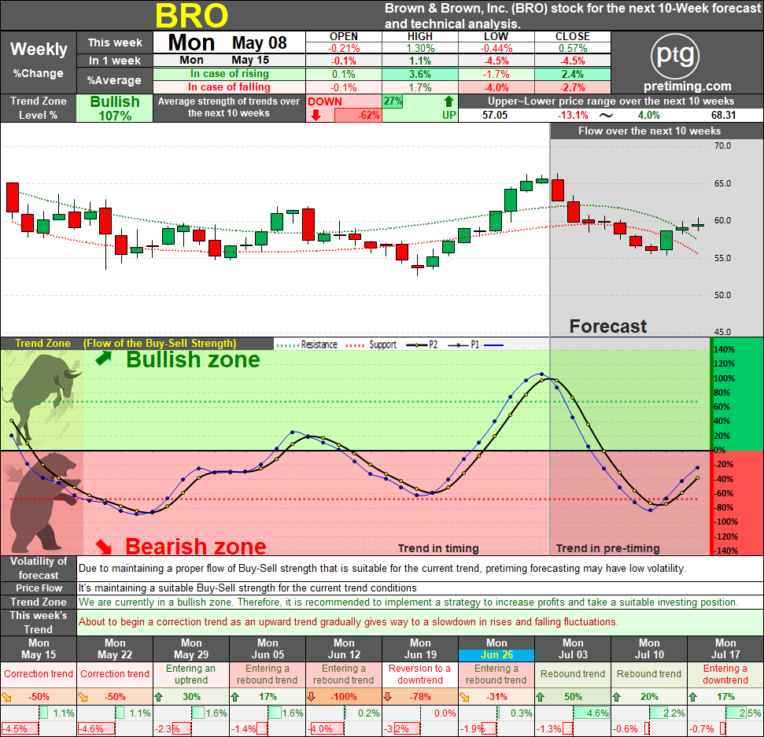Click 'Entering an uptrend' cell

(x=191, y=674)
